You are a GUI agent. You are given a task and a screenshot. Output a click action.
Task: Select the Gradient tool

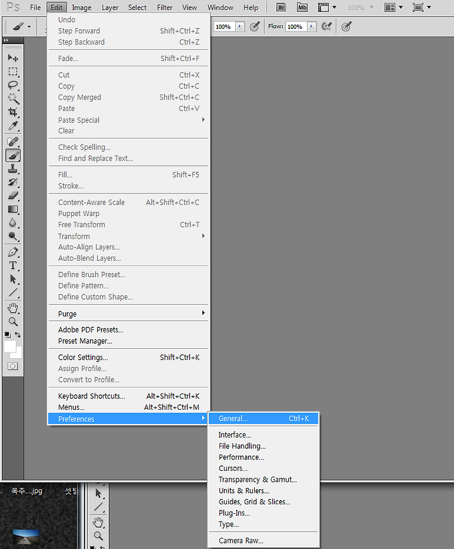[x=13, y=210]
